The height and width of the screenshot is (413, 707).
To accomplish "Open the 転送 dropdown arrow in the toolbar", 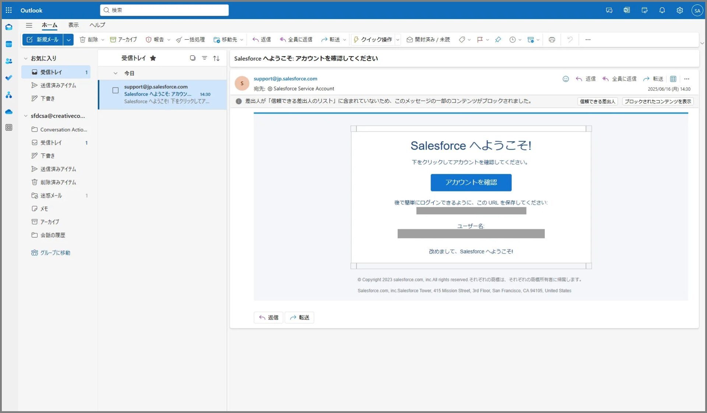I will coord(344,40).
